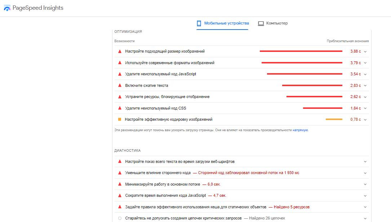
Task: Click orange square beside 'Настройте эффективную кодировку изображений'
Action: coord(120,119)
